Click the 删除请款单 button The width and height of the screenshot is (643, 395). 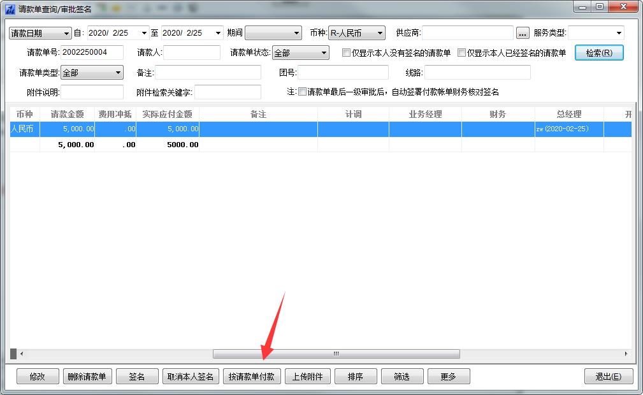[x=87, y=377]
